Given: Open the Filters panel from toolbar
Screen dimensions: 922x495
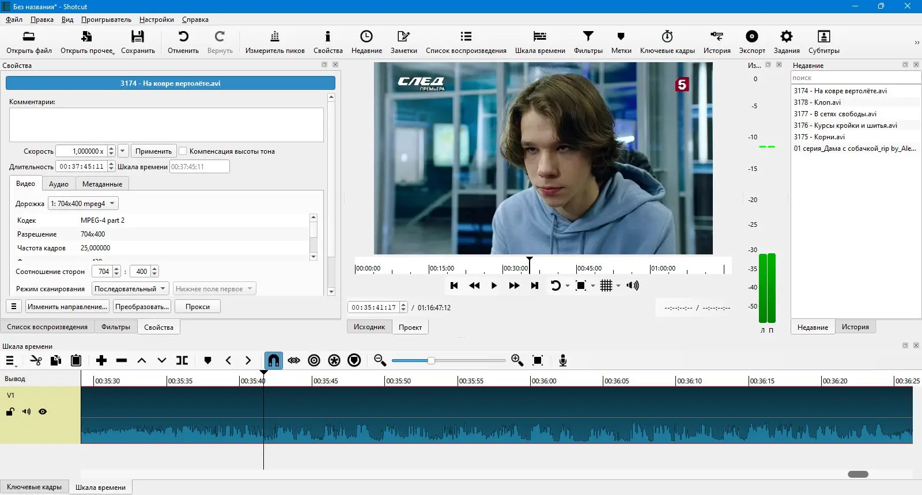Looking at the screenshot, I should [x=588, y=42].
